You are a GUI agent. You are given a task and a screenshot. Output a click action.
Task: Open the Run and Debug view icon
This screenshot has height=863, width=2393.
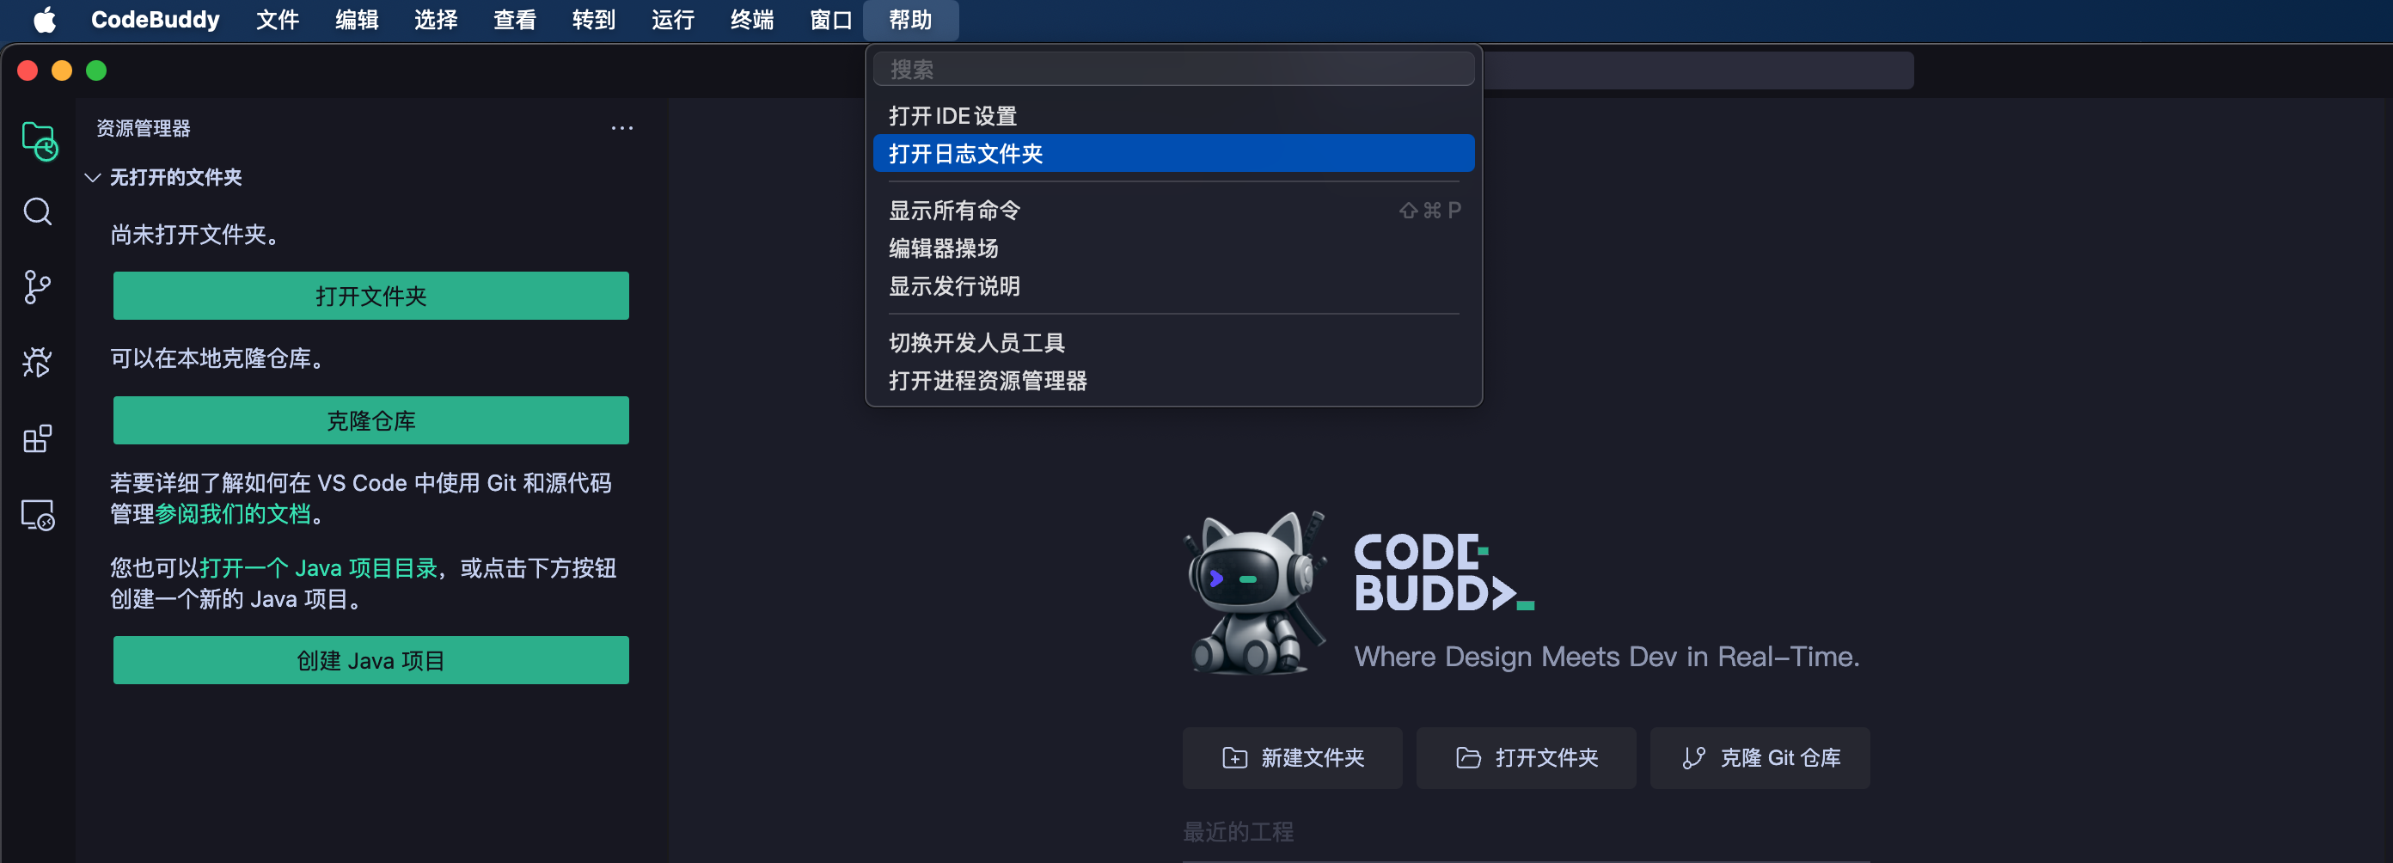coord(38,362)
